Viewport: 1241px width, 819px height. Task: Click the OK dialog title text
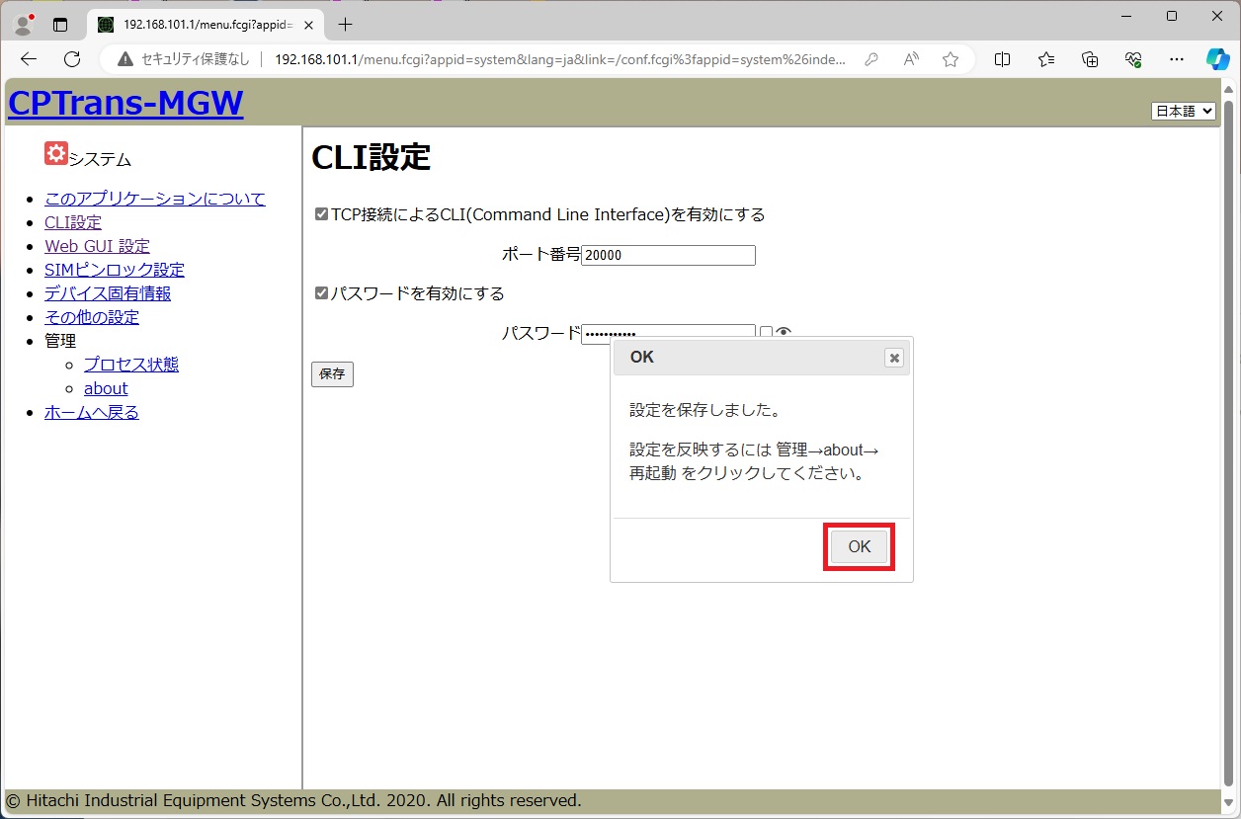point(642,357)
